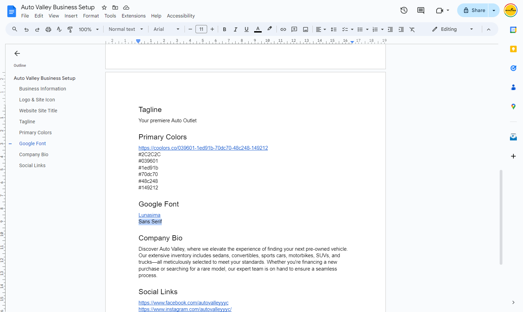This screenshot has height=312, width=523.
Task: Open Google Keep side panel
Action: click(513, 49)
